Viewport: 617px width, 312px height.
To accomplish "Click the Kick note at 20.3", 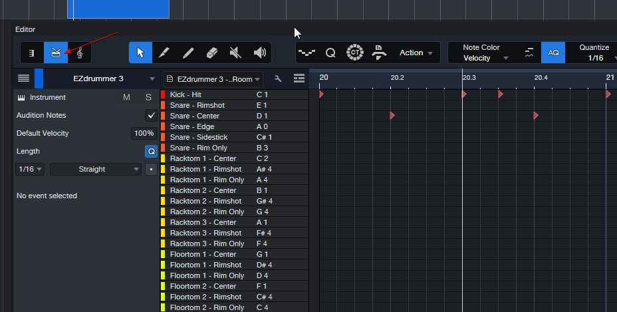I will pos(464,94).
